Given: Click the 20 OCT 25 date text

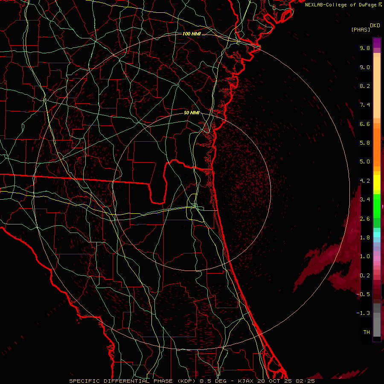Looking at the screenshot, I should 275,381.
